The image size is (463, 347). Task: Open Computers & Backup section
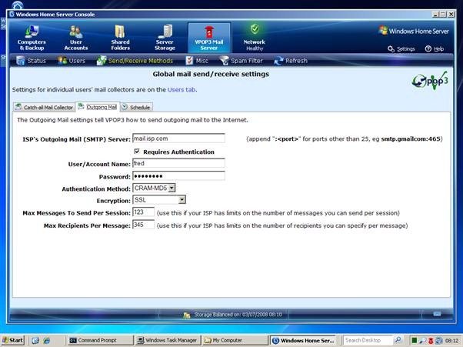pos(32,37)
